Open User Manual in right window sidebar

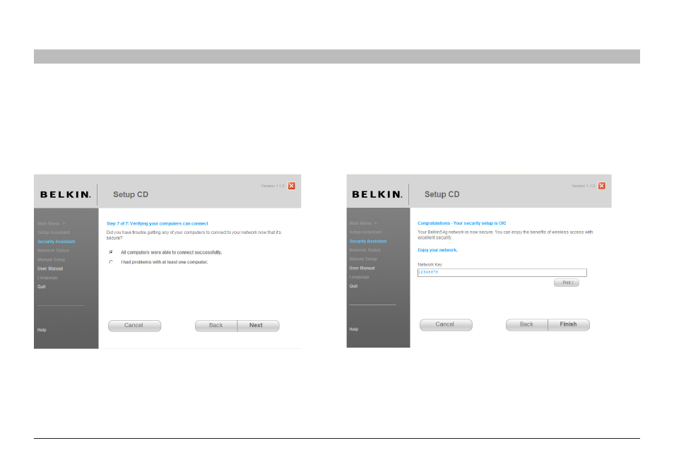tap(362, 269)
